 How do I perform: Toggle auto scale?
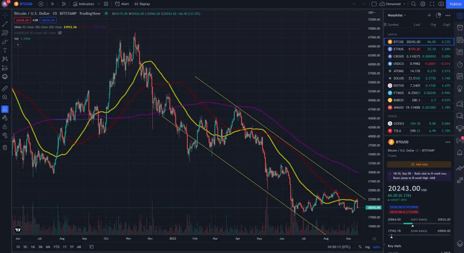pos(376,247)
